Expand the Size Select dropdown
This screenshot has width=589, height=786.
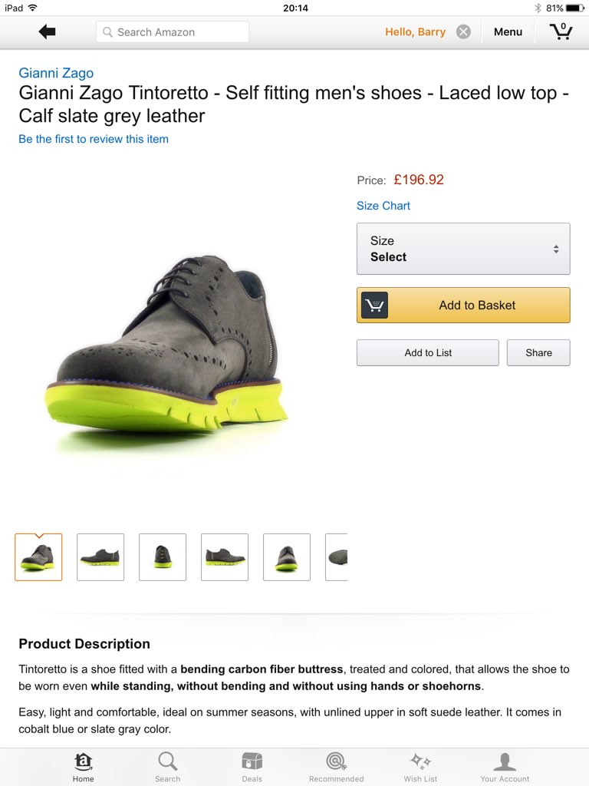point(463,249)
